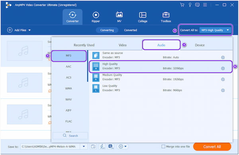This screenshot has width=239, height=155.
Task: Expand the Add Files dropdown arrow
Action: click(x=29, y=30)
